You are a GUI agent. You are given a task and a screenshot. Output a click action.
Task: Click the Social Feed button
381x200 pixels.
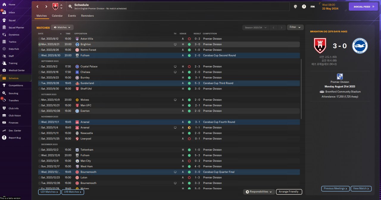[x=363, y=7]
